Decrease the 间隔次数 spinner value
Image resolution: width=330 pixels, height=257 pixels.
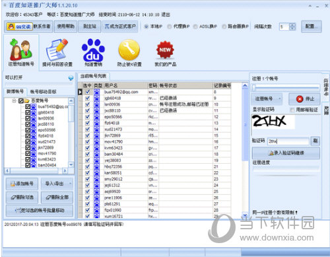(x=292, y=28)
